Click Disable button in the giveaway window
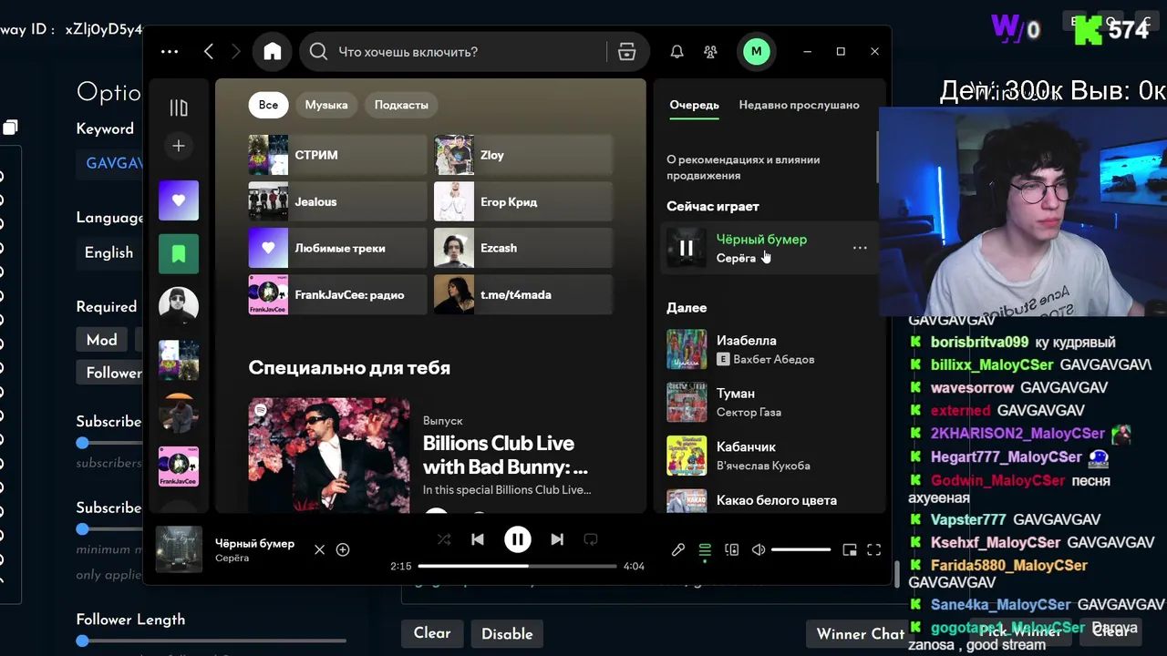 point(507,633)
